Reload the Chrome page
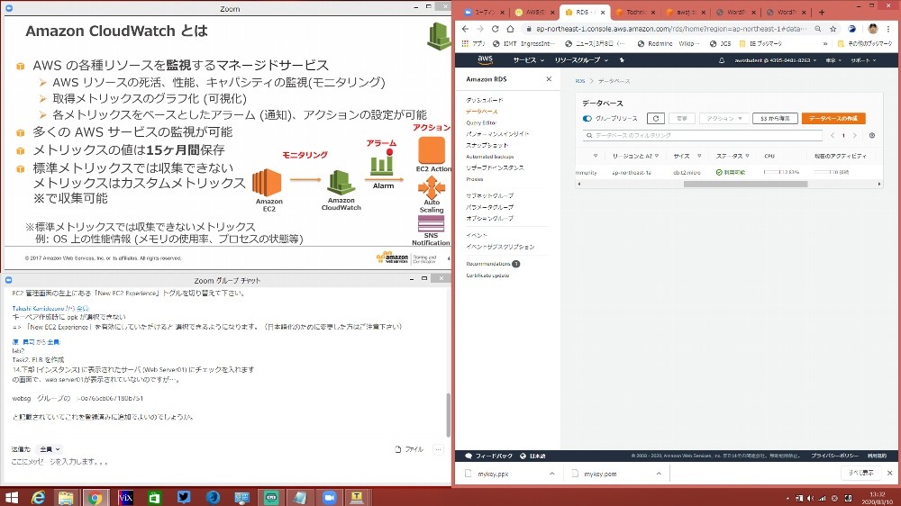Viewport: 901px width, 506px height. click(496, 29)
